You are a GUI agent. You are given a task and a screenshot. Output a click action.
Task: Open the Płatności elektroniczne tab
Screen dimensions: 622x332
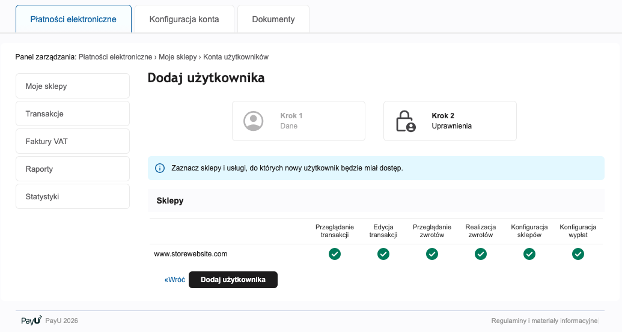pyautogui.click(x=73, y=19)
